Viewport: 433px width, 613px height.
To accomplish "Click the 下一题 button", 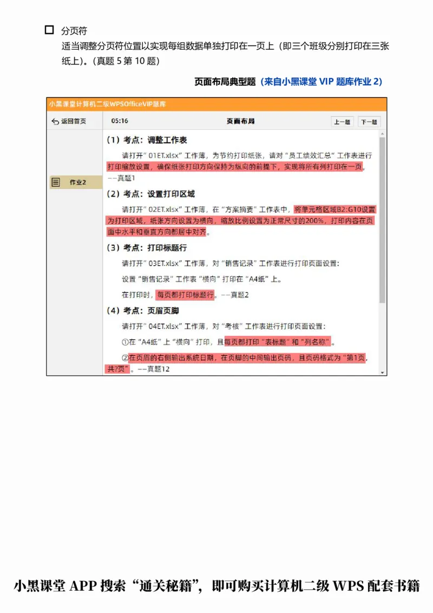I will [x=369, y=121].
